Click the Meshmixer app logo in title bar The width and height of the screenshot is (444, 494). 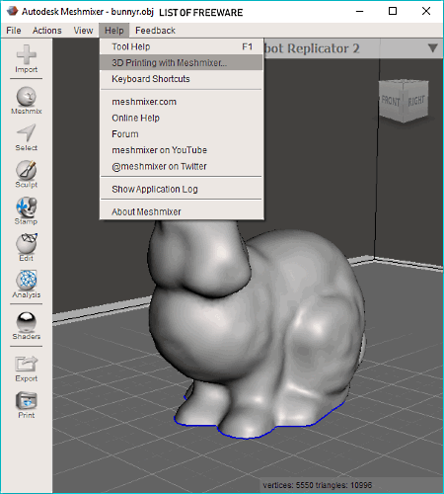tap(12, 11)
